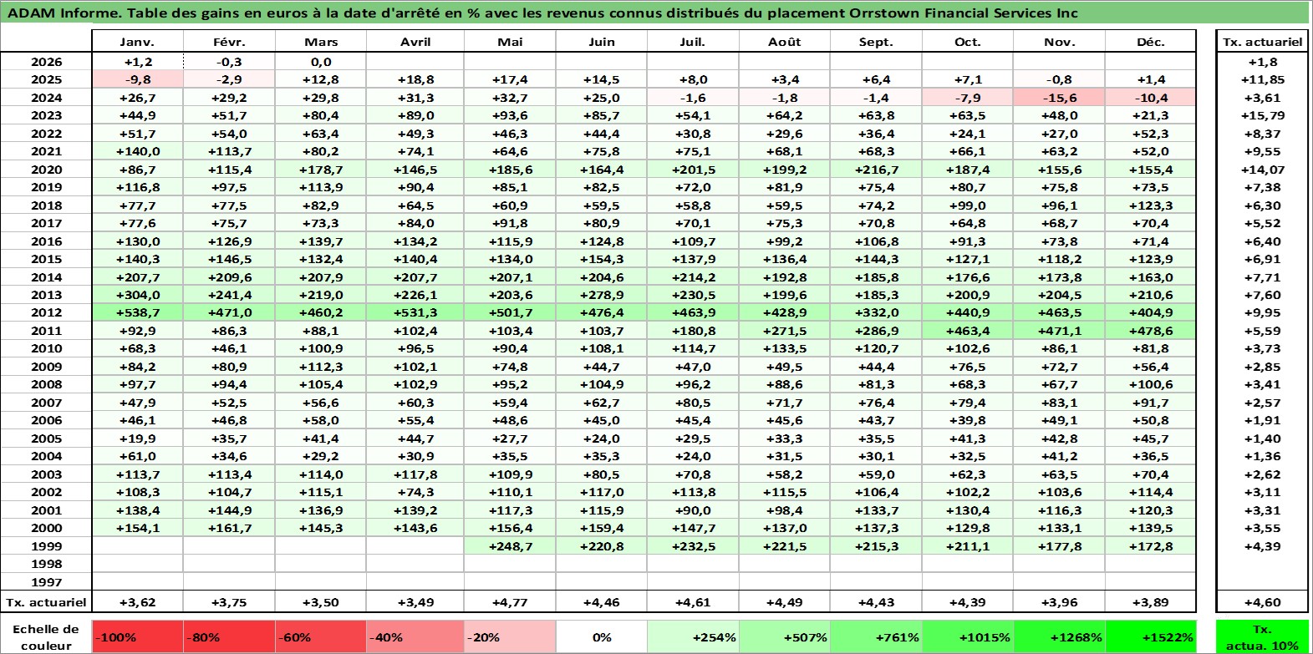This screenshot has height=654, width=1313.
Task: Click the +216,7 cell for September 2020
Action: tap(876, 170)
